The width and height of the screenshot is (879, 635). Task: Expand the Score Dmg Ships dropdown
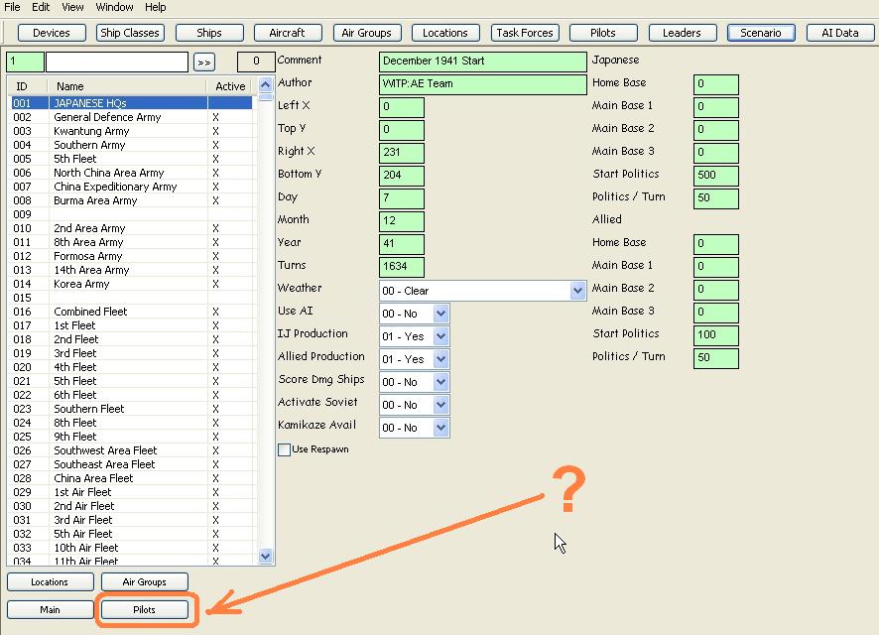tap(440, 382)
